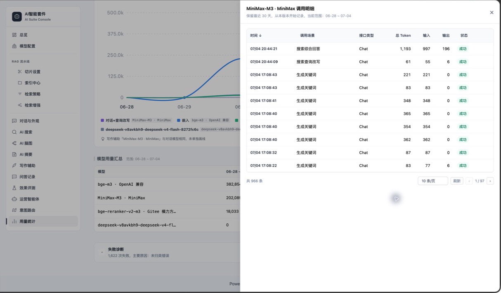The image size is (501, 293).
Task: Select row timestamp 07/04 17:08:32
Action: tap(264, 153)
